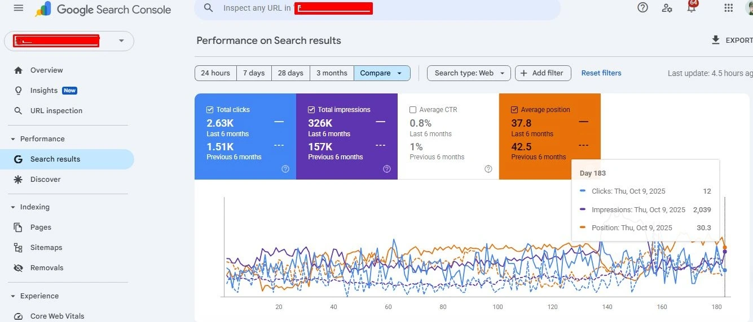The height and width of the screenshot is (322, 753).
Task: Click the search magnifier icon
Action: (209, 8)
